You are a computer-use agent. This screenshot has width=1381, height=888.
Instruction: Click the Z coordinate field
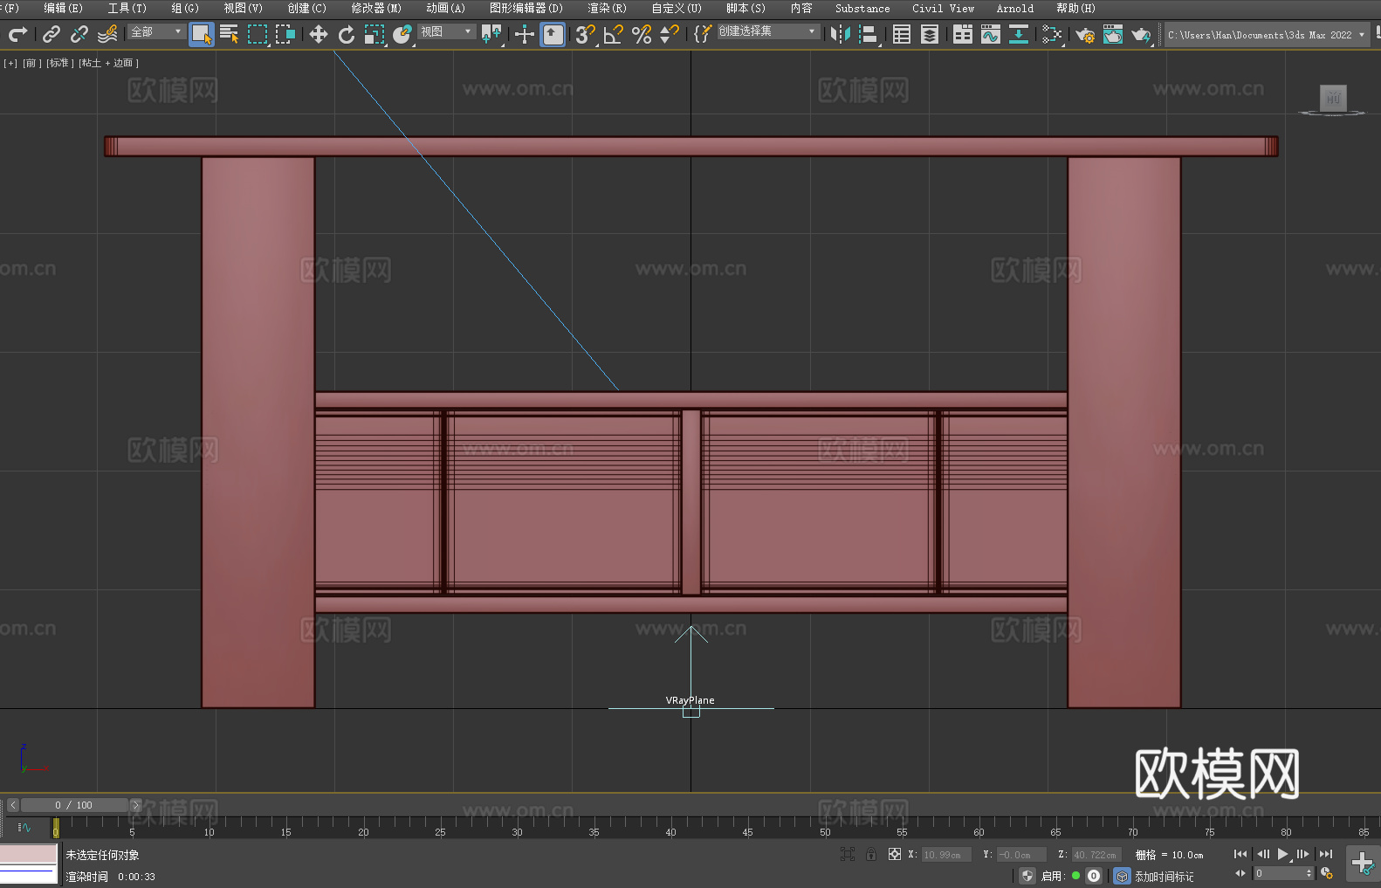1096,855
